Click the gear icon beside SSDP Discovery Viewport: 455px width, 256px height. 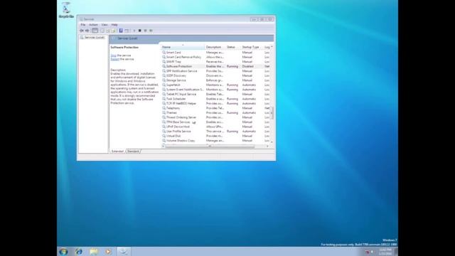pyautogui.click(x=164, y=76)
